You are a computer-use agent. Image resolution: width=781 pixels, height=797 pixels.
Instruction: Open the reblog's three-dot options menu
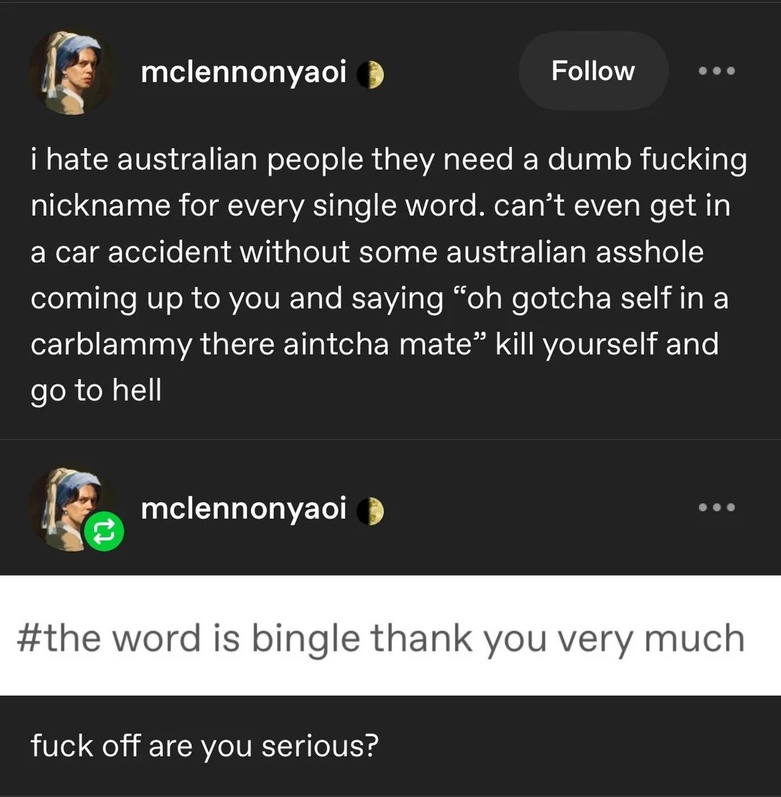(717, 507)
